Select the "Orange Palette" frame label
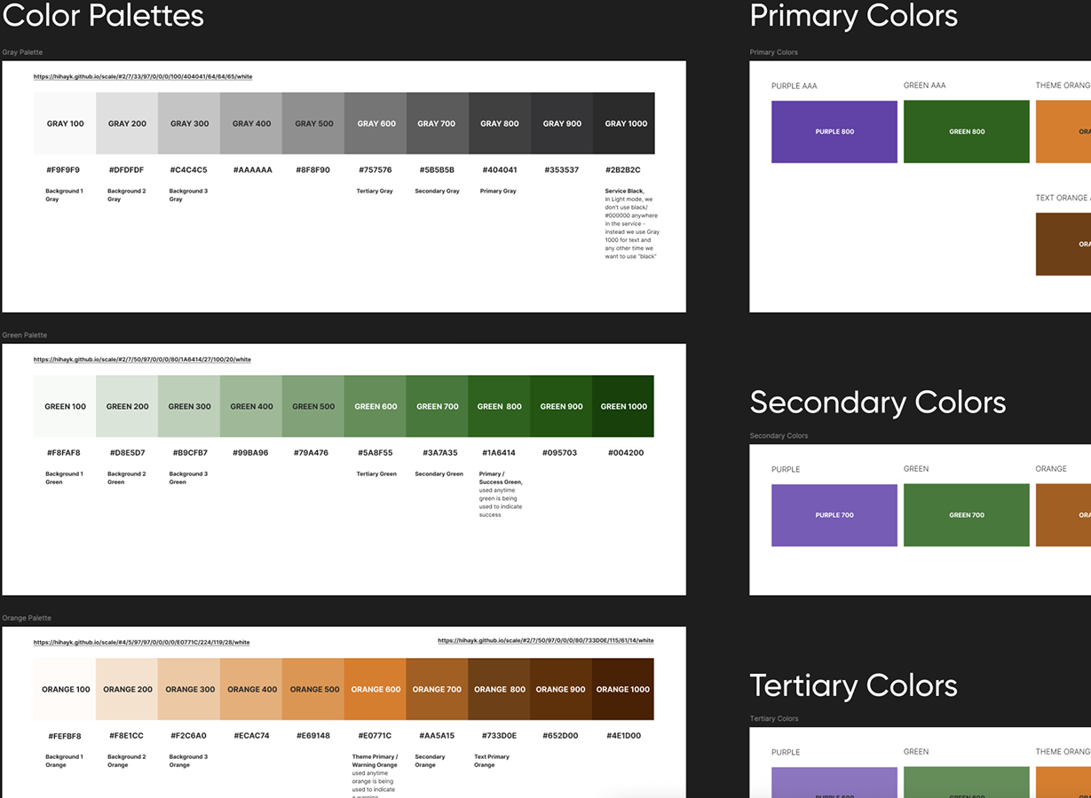 (x=27, y=618)
